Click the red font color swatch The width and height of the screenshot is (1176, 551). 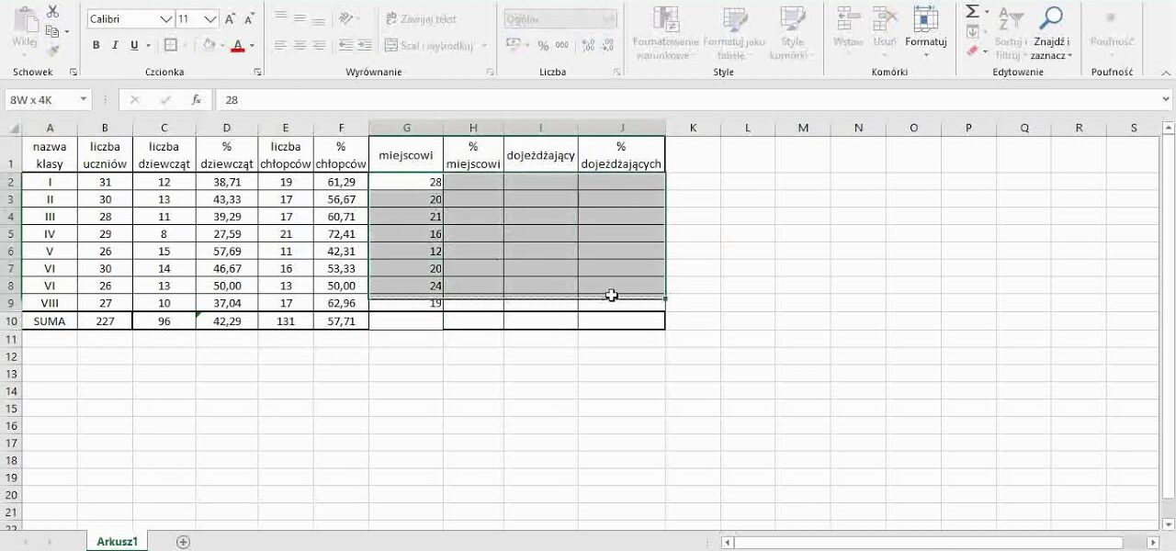pos(238,45)
